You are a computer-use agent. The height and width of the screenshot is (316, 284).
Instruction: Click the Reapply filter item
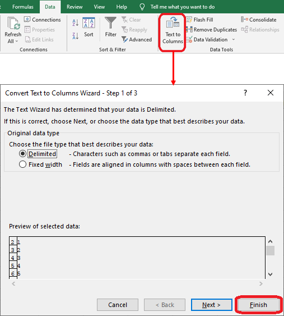134,30
